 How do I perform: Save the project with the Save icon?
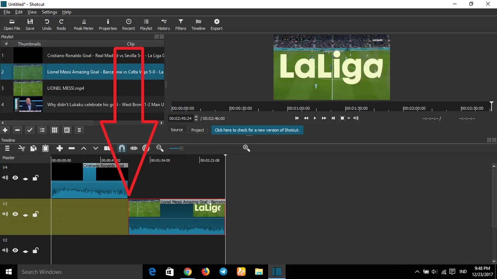[30, 25]
